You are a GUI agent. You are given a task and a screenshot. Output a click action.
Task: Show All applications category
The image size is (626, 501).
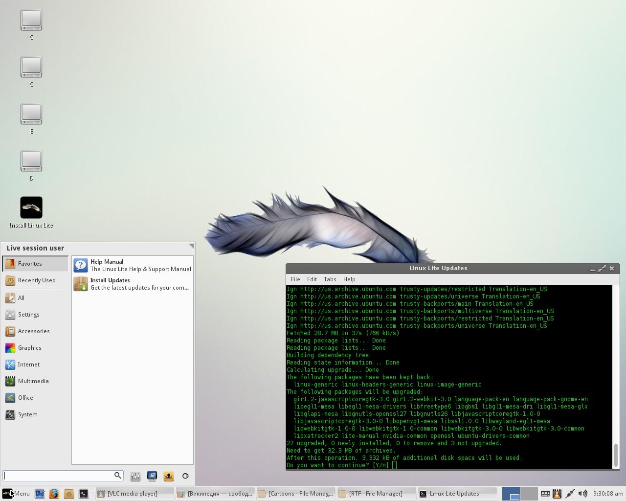point(35,297)
